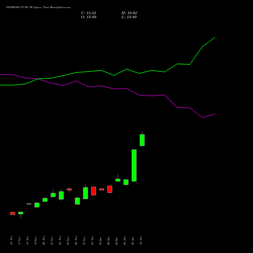Click the open value 'O: 13.80'
This screenshot has width=253, height=253.
pos(89,17)
